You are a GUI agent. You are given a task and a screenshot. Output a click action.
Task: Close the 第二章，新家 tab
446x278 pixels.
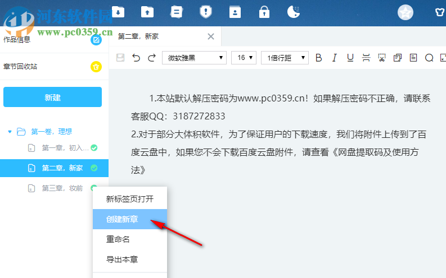pyautogui.click(x=211, y=36)
